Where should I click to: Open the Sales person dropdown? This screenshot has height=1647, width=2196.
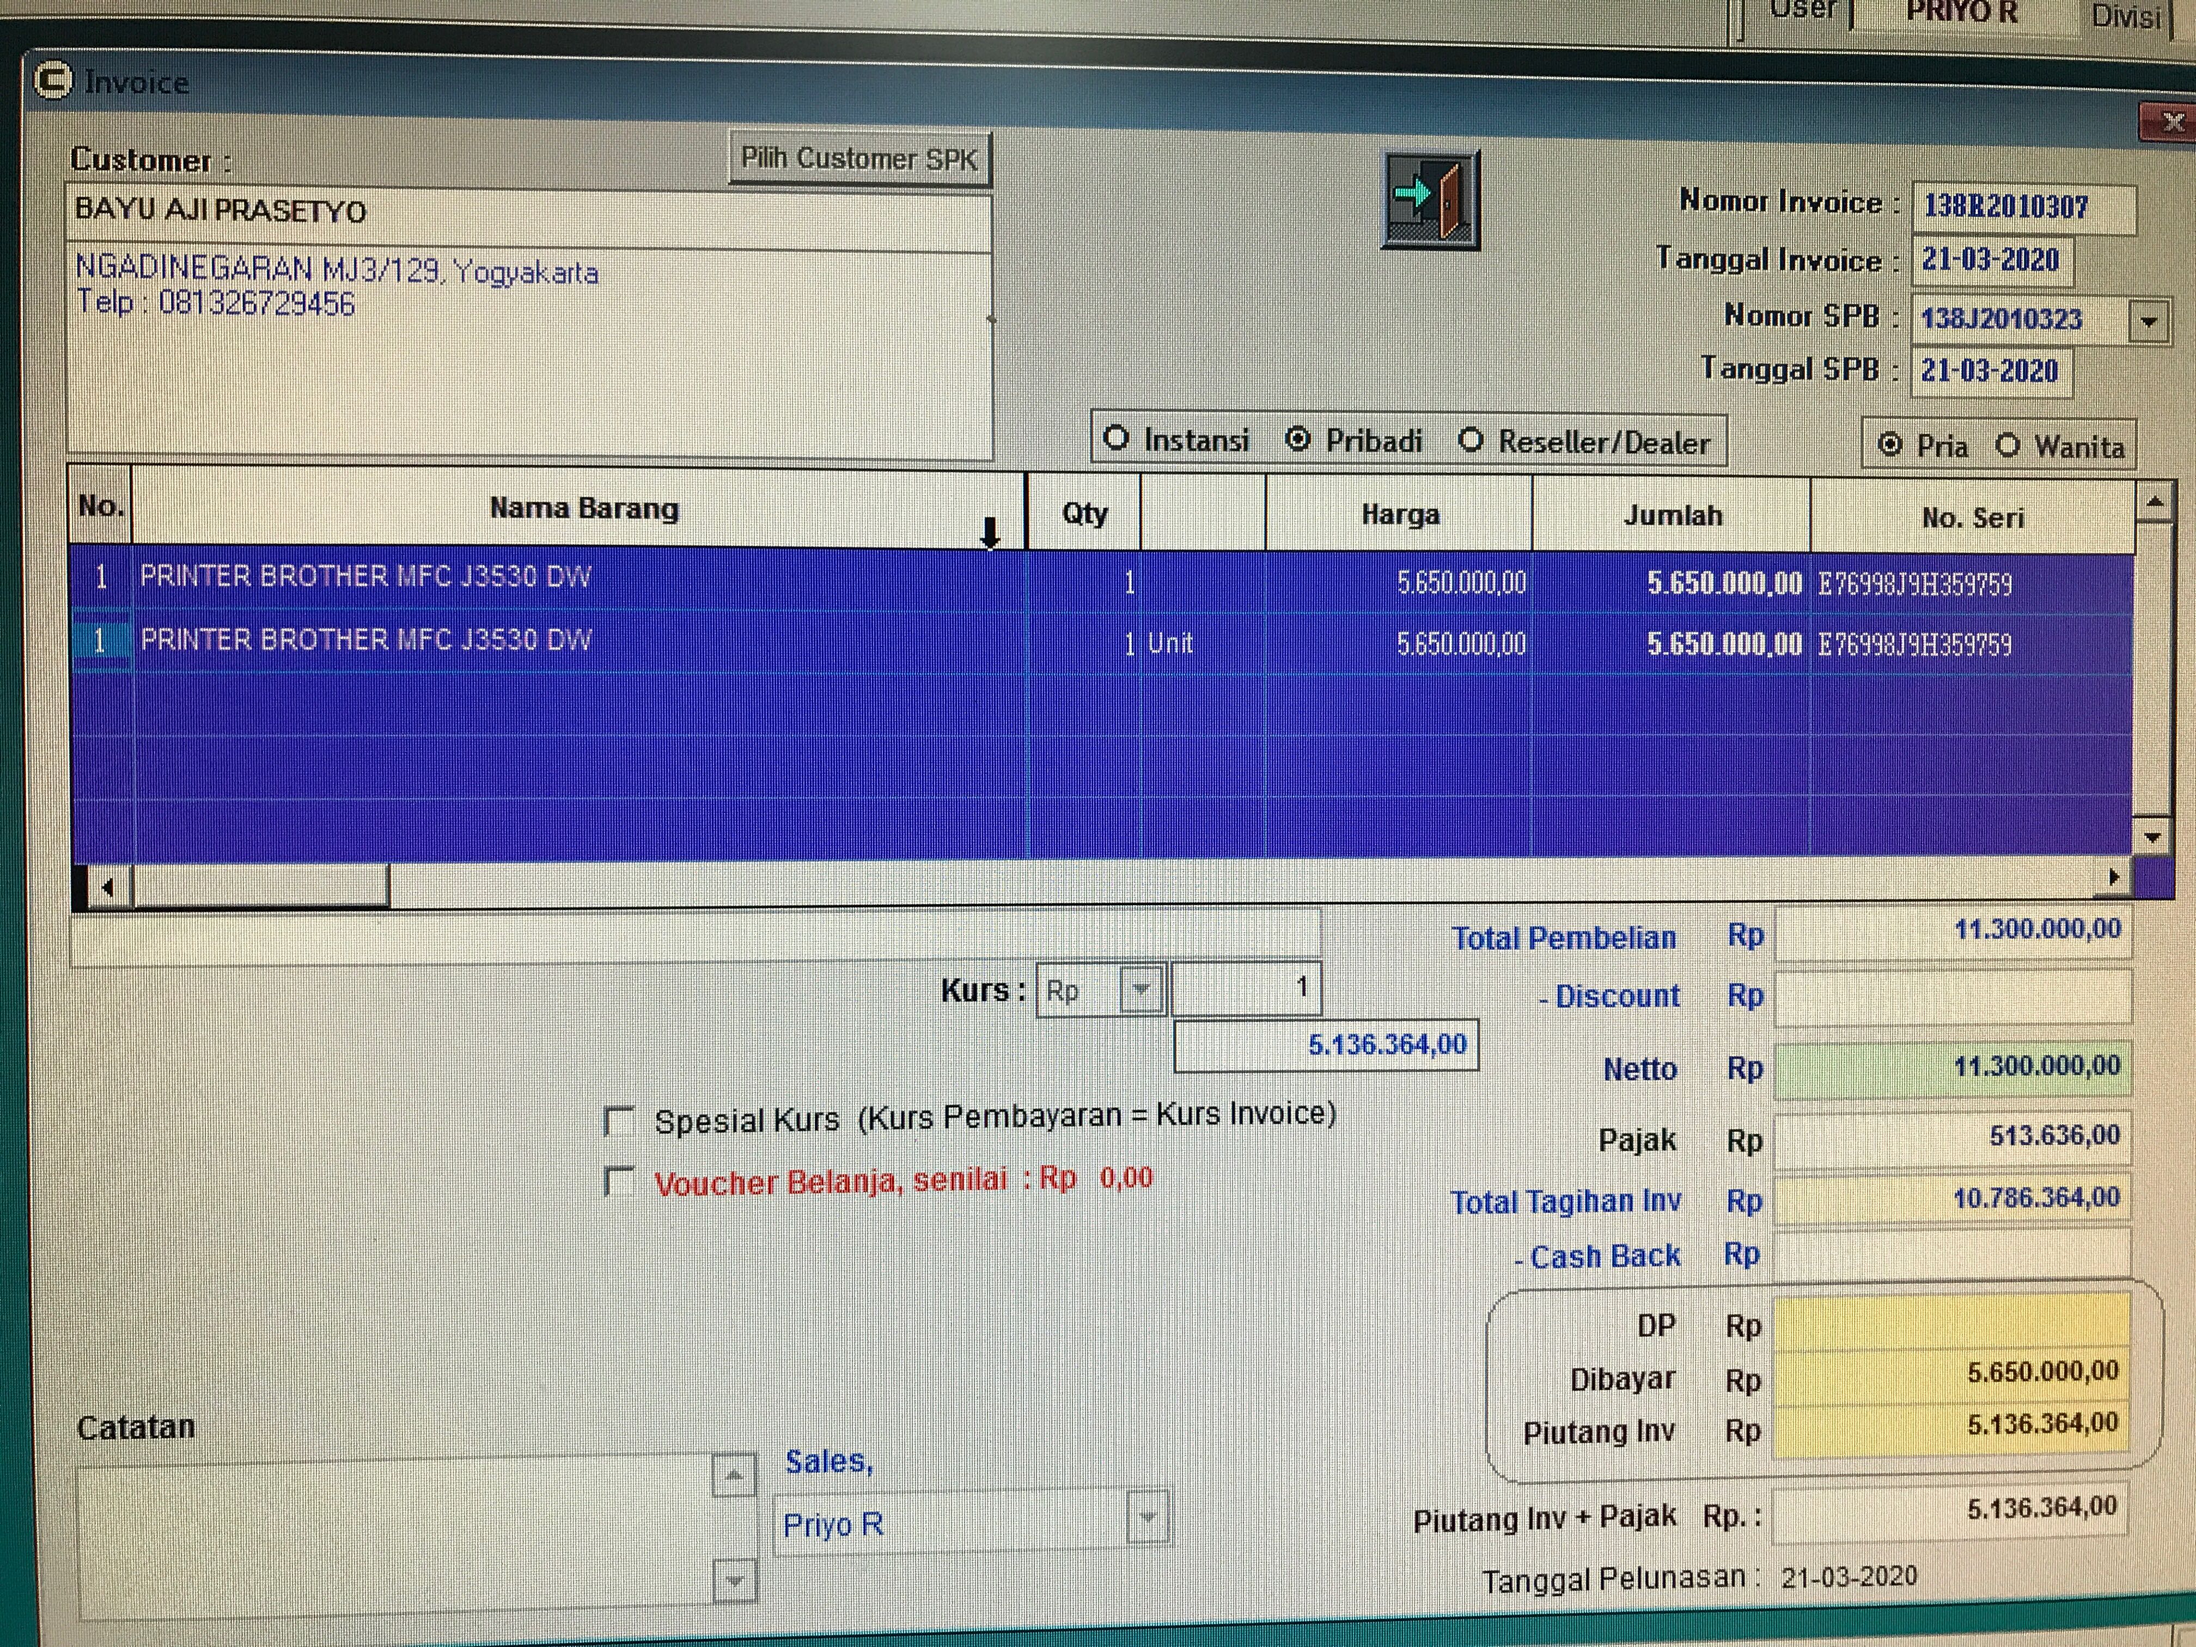tap(1148, 1518)
